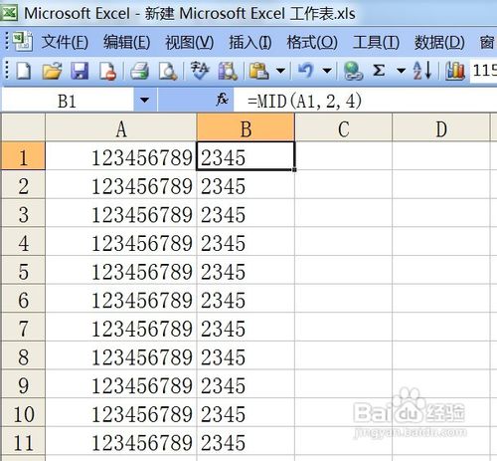This screenshot has width=497, height=461.
Task: Click cell B11 showing 2345
Action: 246,442
